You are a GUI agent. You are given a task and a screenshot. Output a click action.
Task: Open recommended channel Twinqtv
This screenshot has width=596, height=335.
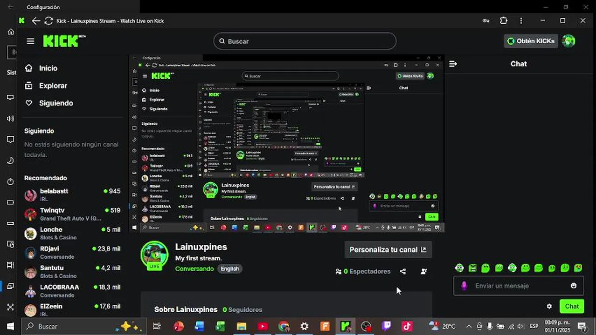72,214
